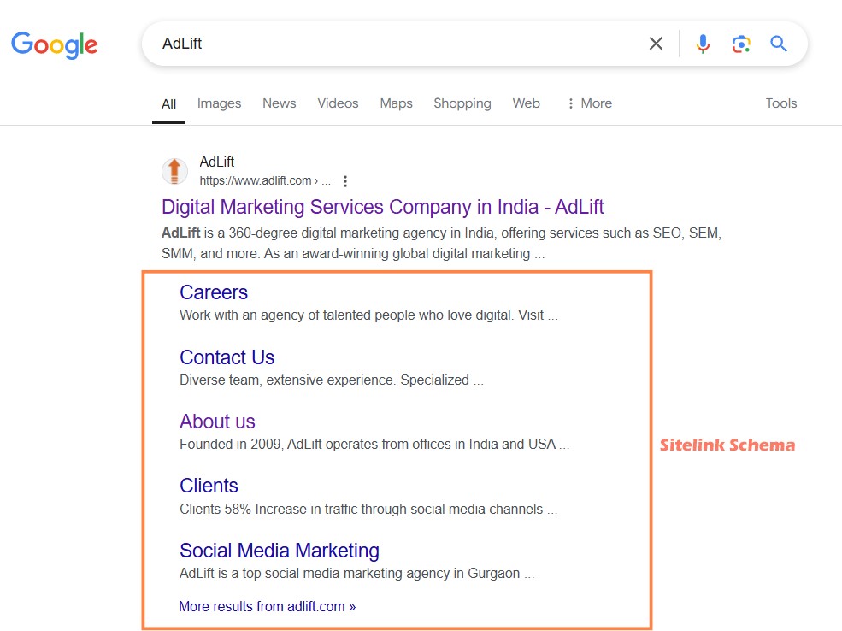
Task: Clear the search box with X icon
Action: coord(656,44)
